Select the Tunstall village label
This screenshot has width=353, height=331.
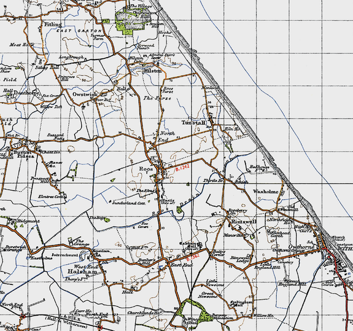tap(193, 123)
